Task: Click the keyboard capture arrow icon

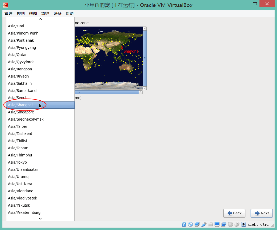Action: coord(244,224)
